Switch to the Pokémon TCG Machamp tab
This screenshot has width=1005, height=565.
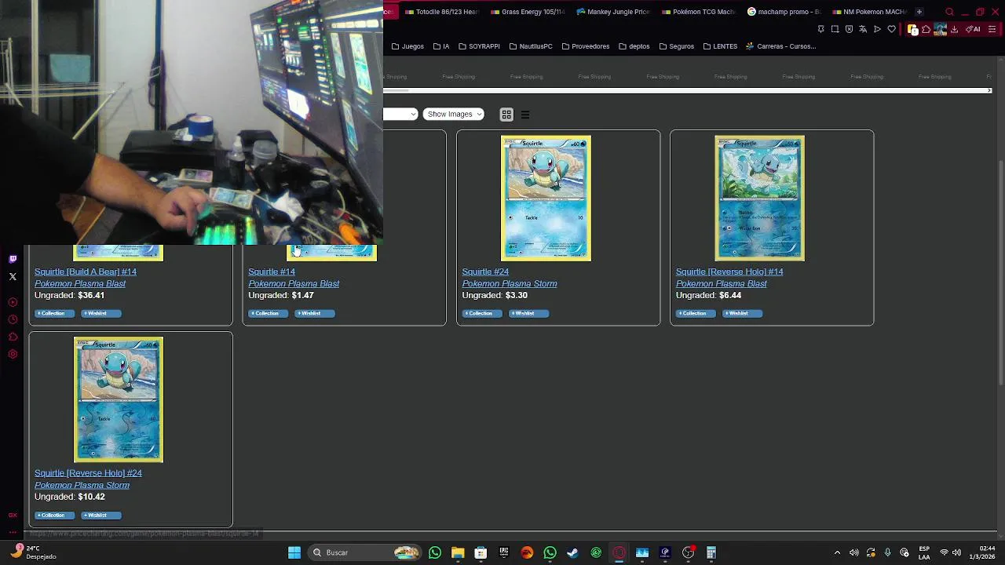(699, 12)
